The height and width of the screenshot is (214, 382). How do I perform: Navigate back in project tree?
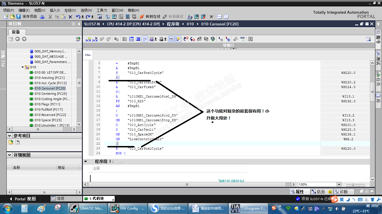point(18,39)
